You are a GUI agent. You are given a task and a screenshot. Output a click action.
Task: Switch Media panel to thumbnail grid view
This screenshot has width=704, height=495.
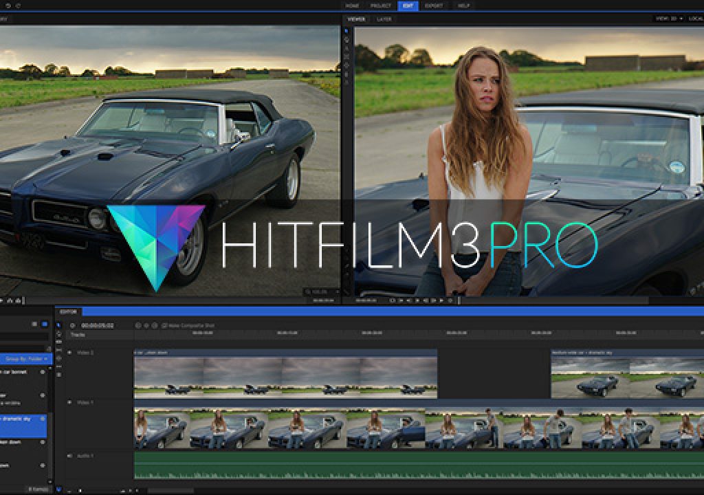pos(45,324)
